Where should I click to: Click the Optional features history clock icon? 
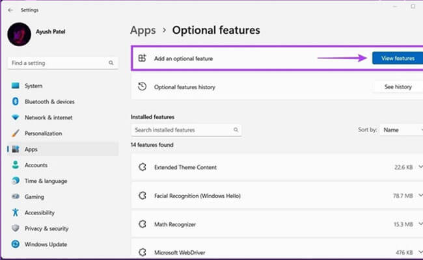click(x=142, y=86)
